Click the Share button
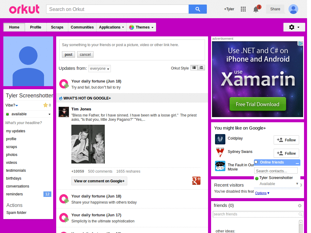Screen dimensions: 311x233 click(275, 9)
